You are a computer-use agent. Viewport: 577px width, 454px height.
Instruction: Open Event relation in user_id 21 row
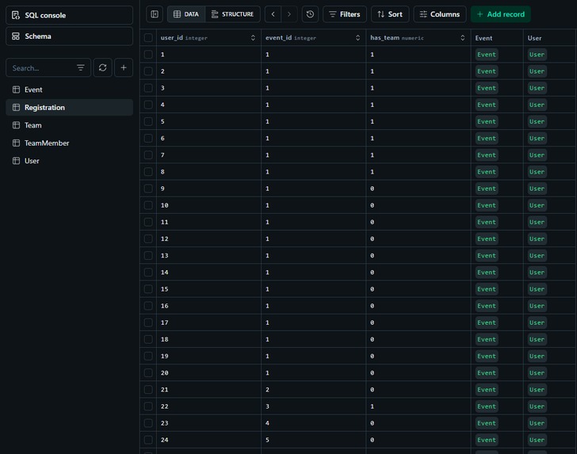click(x=487, y=390)
